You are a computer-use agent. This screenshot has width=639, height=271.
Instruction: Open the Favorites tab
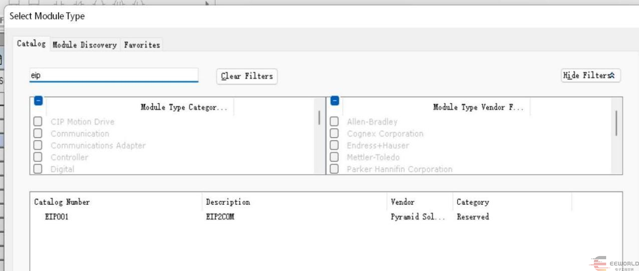pyautogui.click(x=142, y=45)
